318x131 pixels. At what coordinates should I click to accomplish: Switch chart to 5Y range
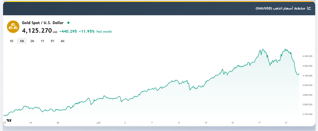coord(52,41)
